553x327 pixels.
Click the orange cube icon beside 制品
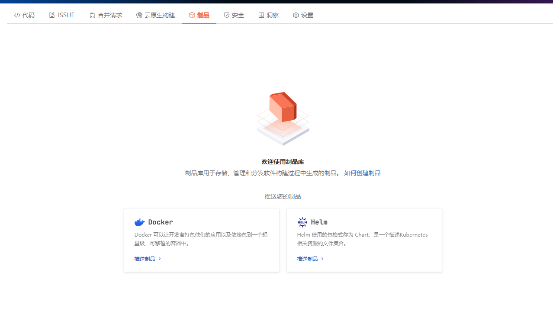[192, 15]
